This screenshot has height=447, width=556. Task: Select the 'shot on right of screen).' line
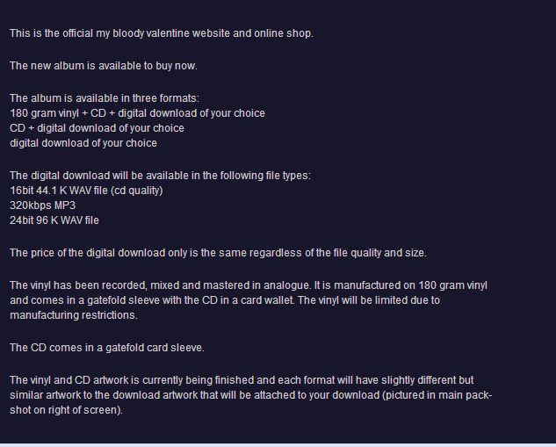click(66, 410)
